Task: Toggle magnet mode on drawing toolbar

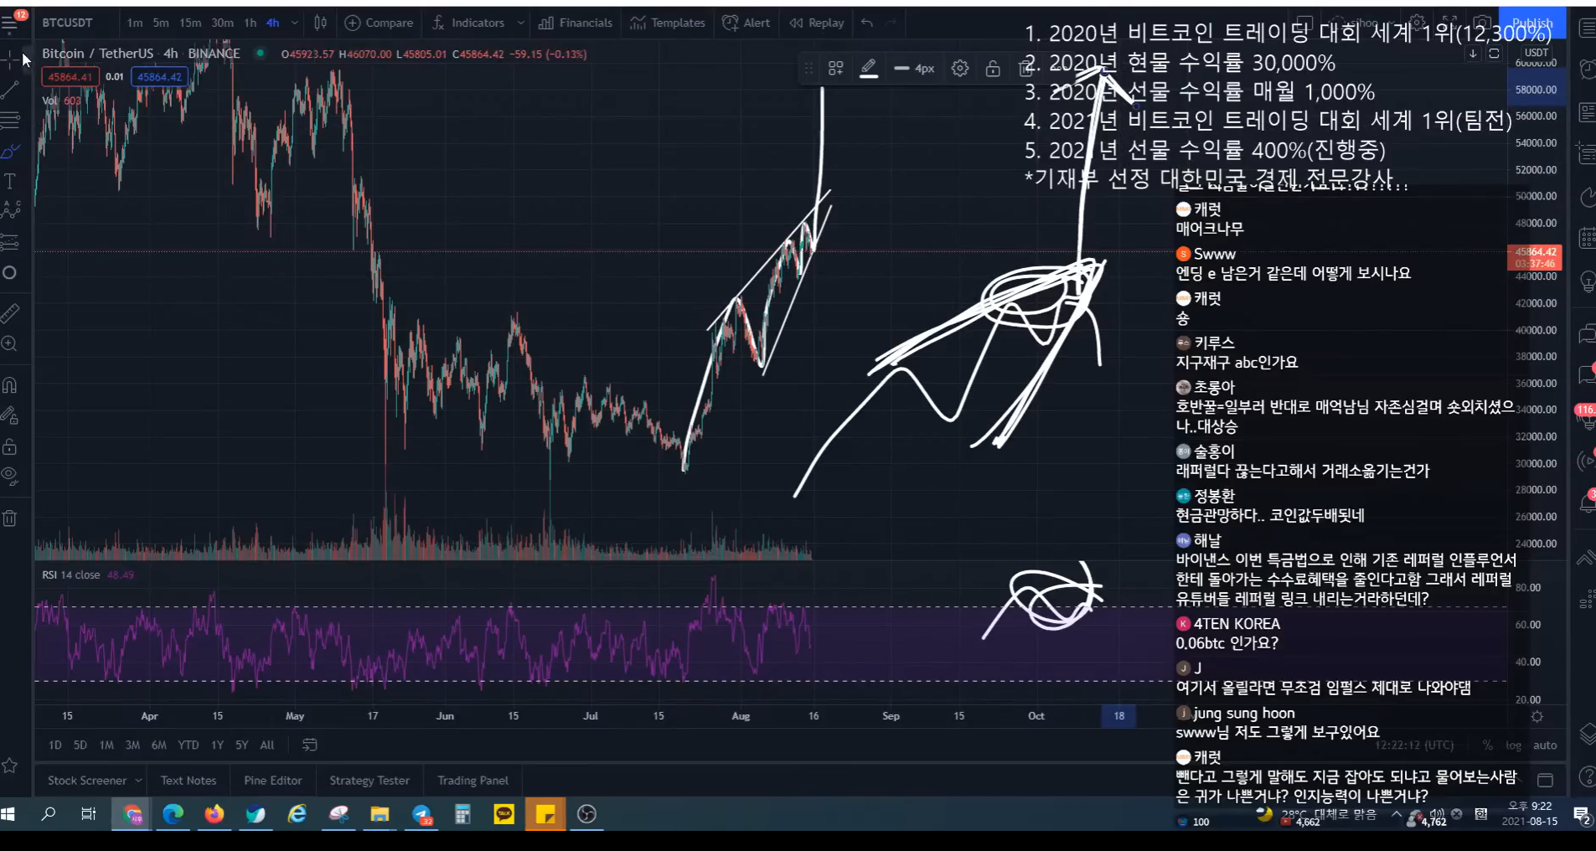Action: [10, 385]
